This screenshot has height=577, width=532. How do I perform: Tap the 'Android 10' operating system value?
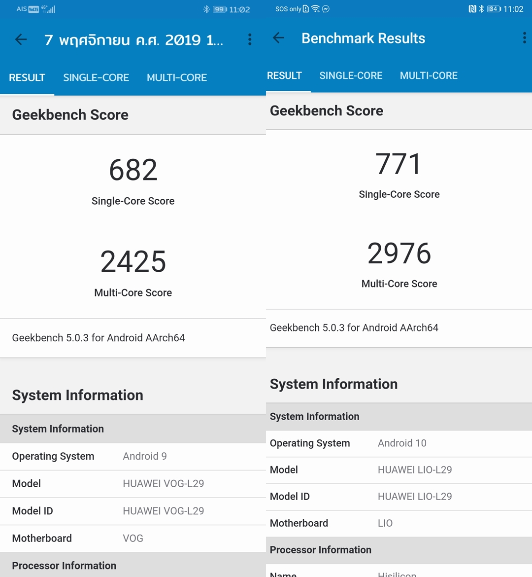402,443
